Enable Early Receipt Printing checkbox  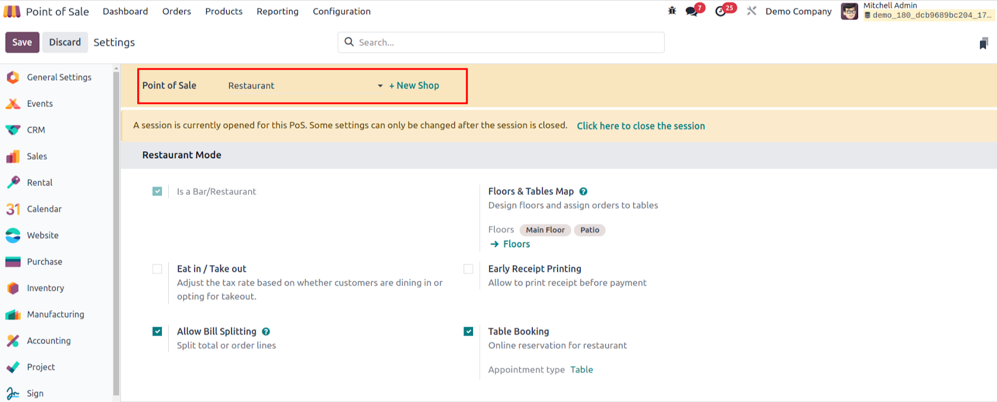(469, 269)
